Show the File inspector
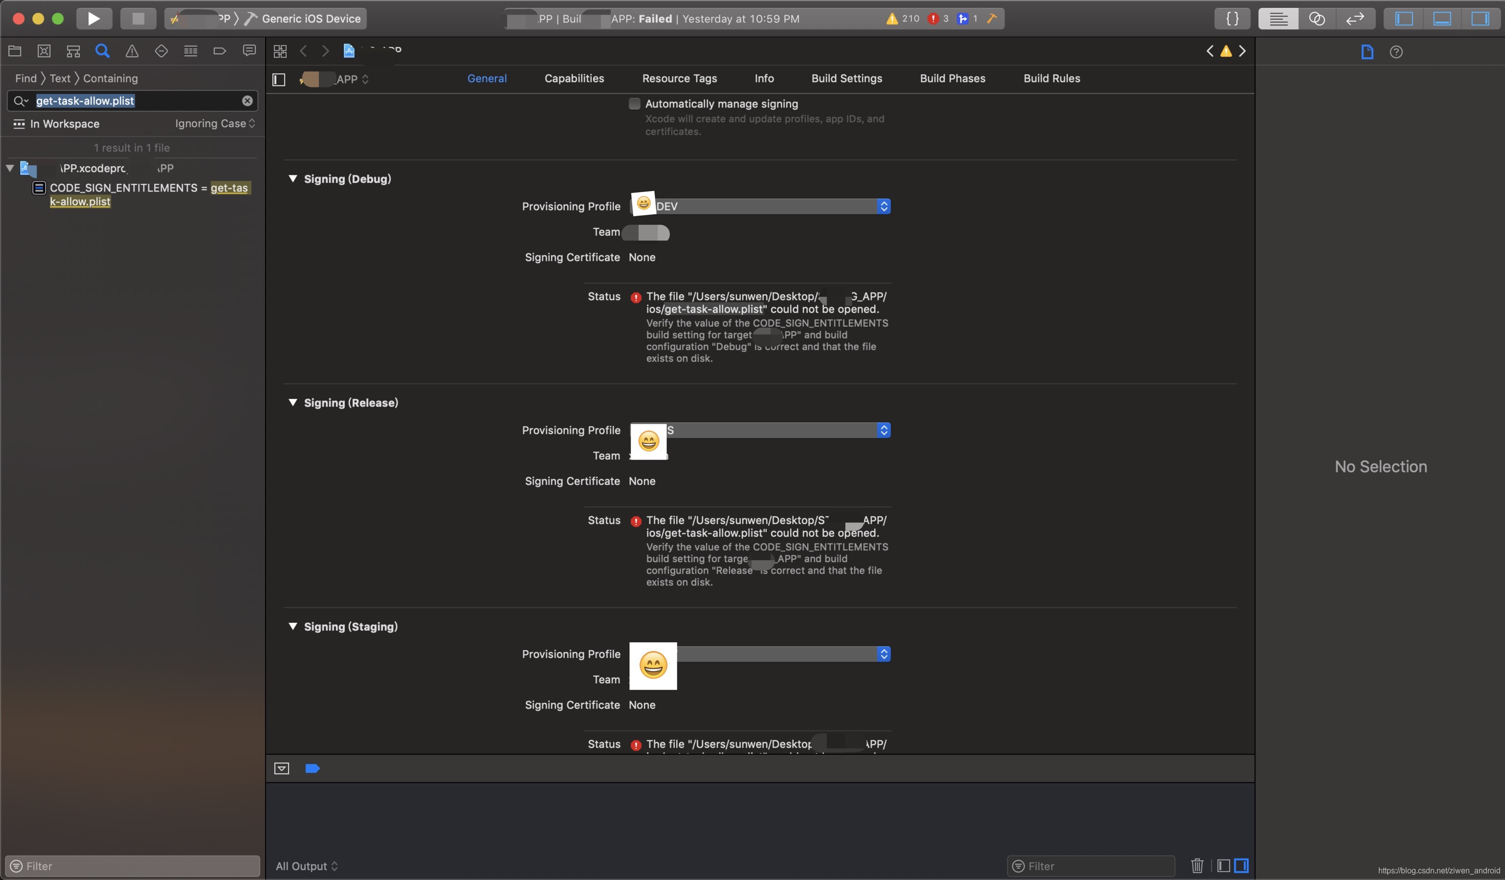 (x=1367, y=52)
